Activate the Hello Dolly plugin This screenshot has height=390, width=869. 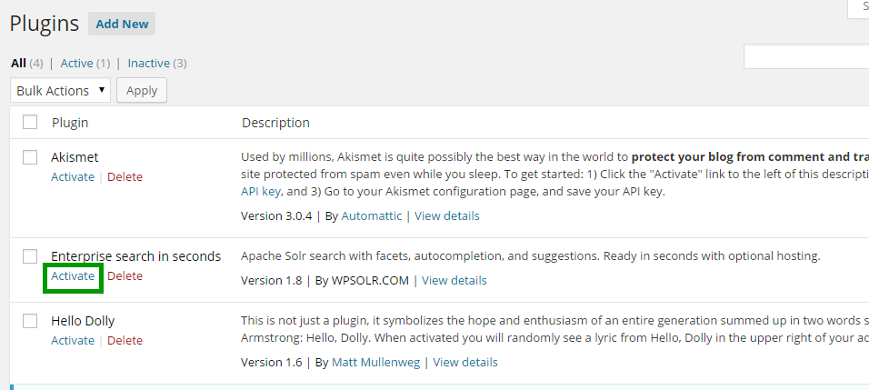click(73, 340)
